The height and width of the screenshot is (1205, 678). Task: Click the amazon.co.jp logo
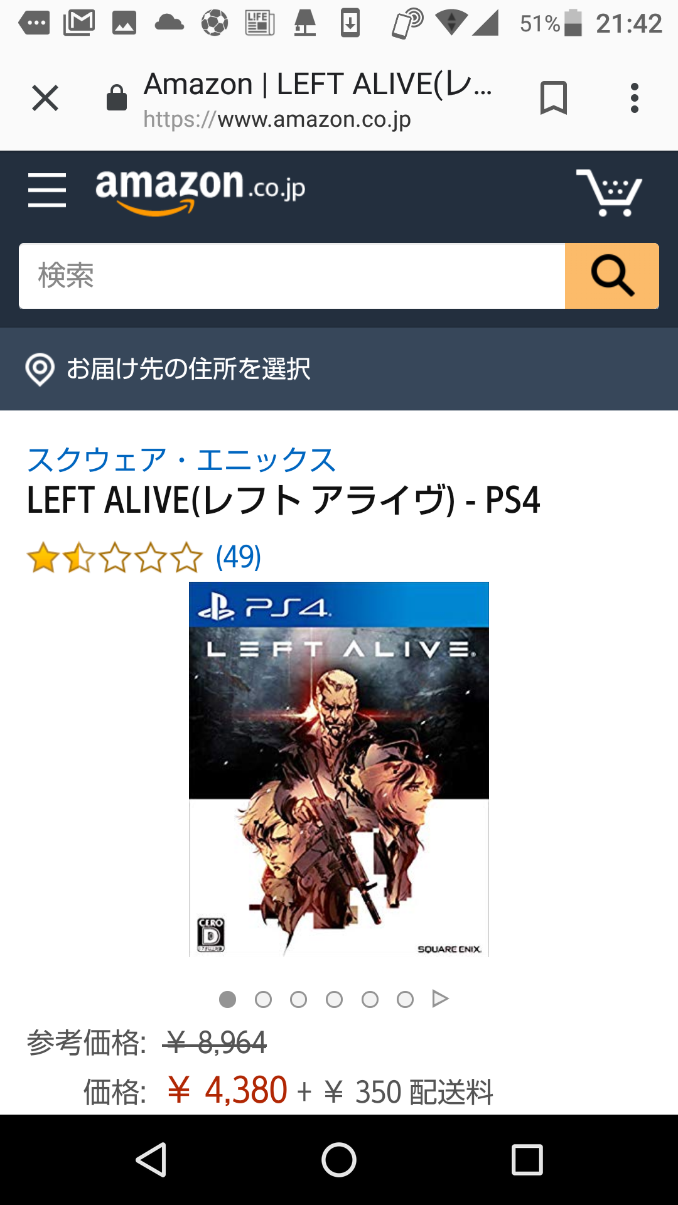200,191
